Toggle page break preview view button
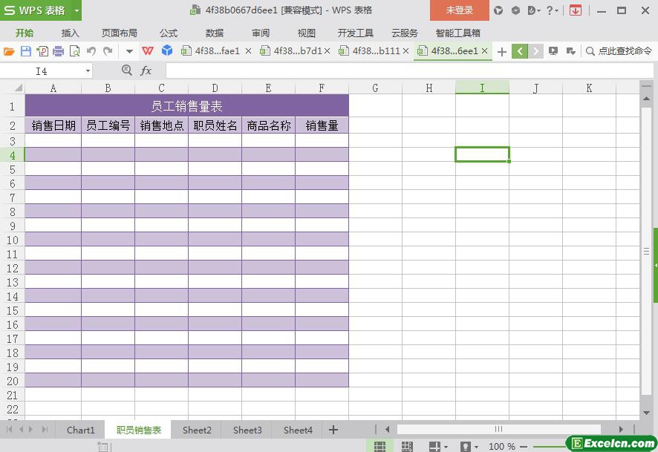The height and width of the screenshot is (452, 658). [407, 446]
